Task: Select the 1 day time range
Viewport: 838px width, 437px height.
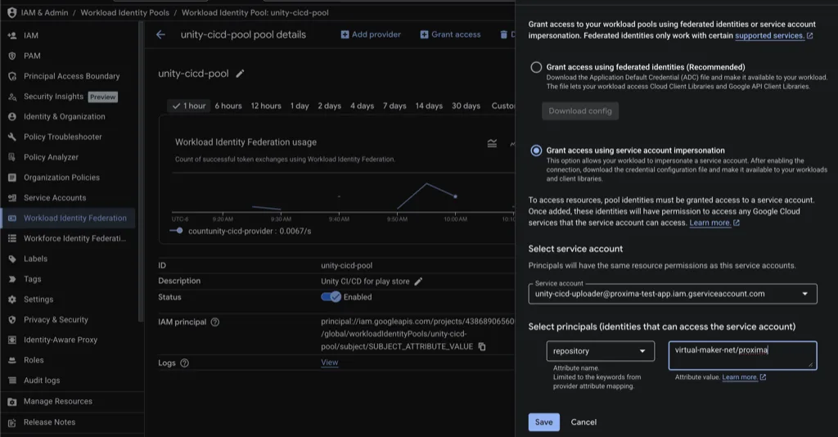Action: pos(300,106)
